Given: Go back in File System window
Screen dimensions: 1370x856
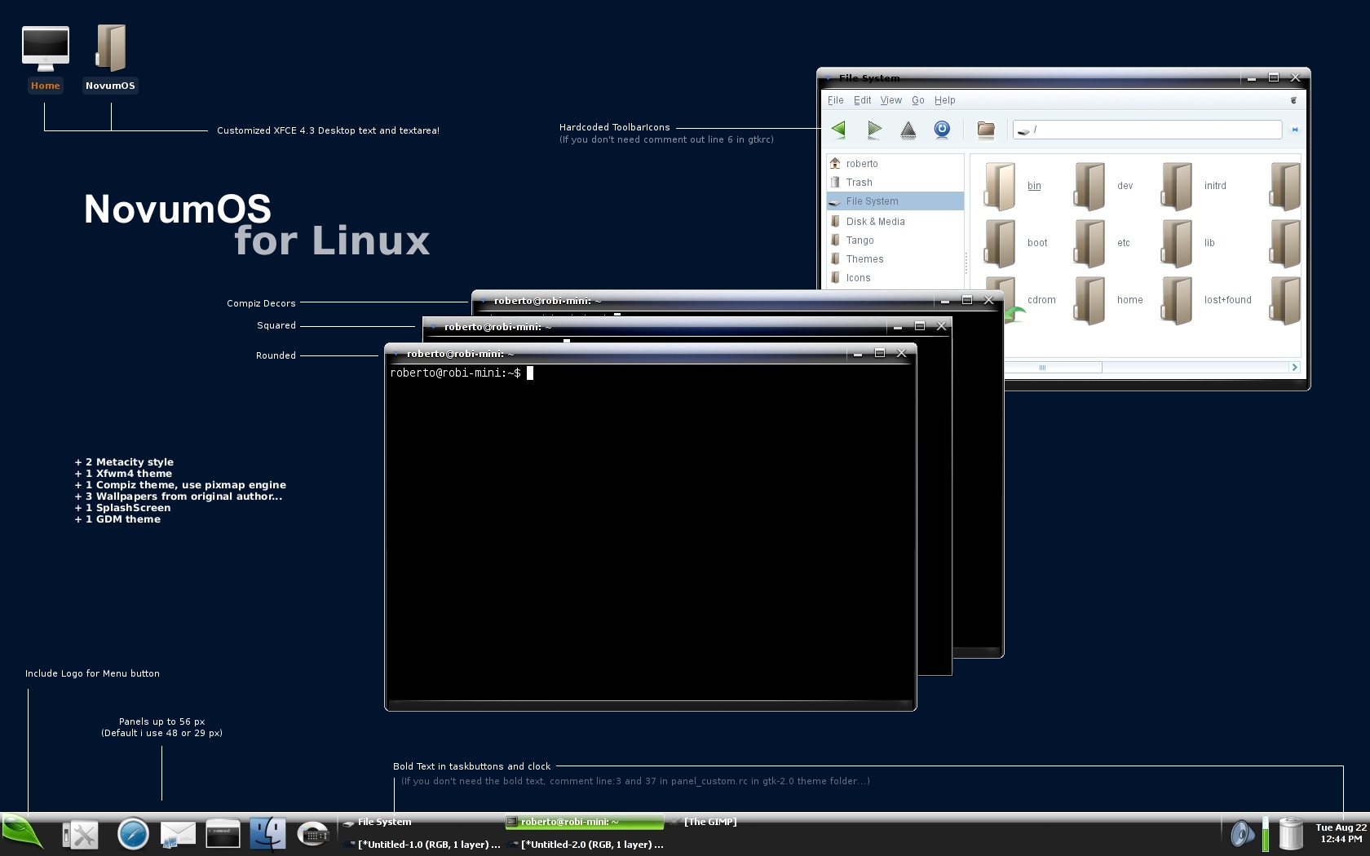Looking at the screenshot, I should click(x=838, y=129).
